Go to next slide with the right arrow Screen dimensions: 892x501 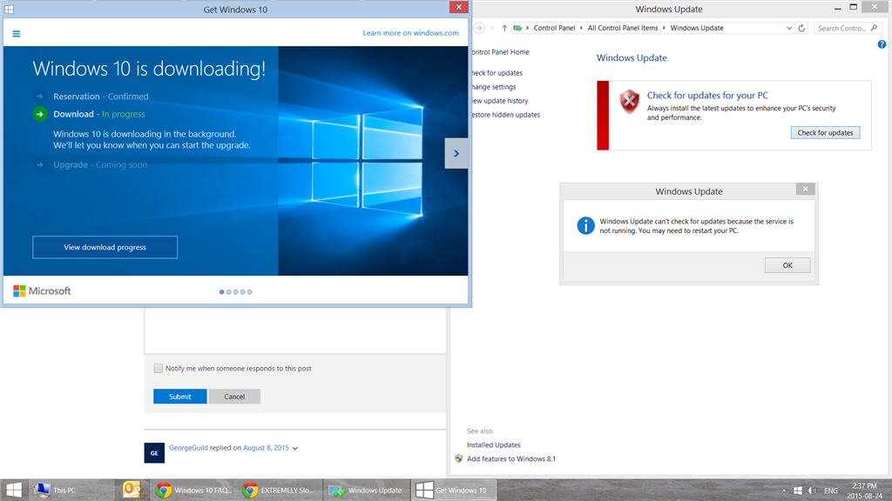click(456, 153)
